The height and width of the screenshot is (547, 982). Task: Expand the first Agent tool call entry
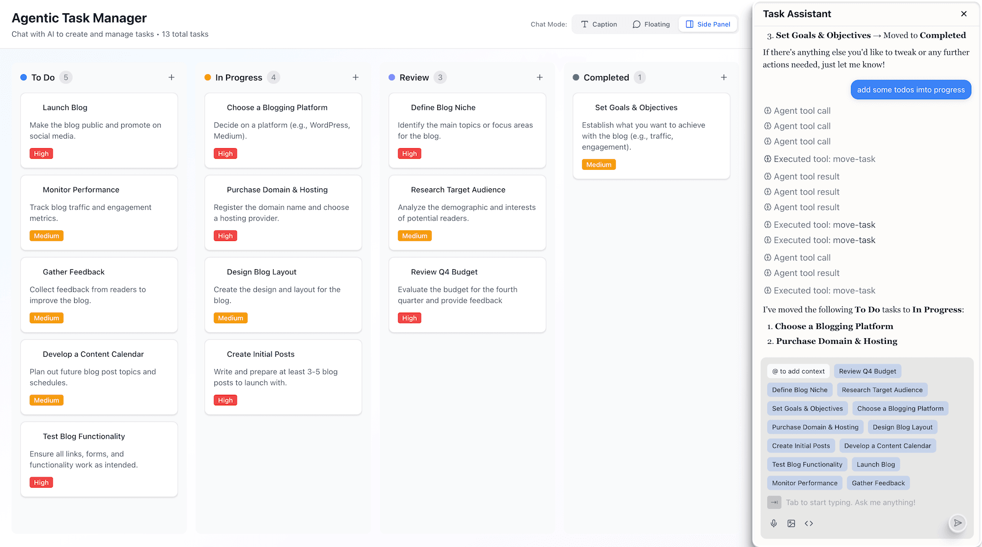click(801, 111)
